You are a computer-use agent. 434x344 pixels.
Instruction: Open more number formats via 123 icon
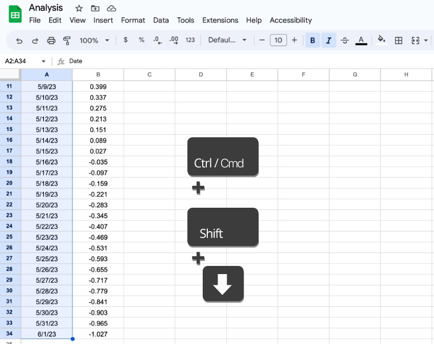point(190,40)
